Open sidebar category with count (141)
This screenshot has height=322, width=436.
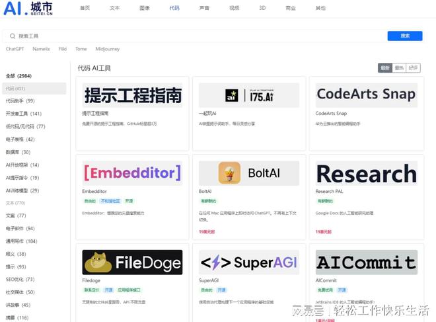click(24, 114)
